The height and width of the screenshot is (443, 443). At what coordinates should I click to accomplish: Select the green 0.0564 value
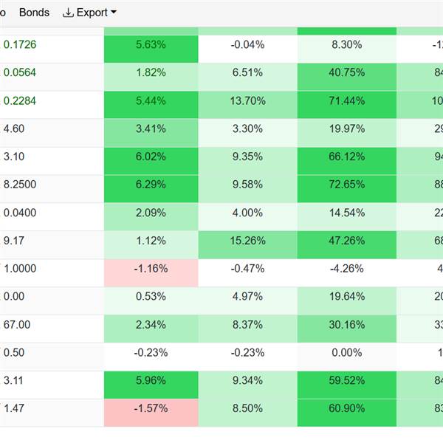tap(20, 73)
